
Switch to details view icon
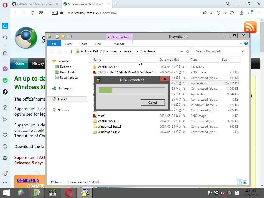[x=240, y=182]
